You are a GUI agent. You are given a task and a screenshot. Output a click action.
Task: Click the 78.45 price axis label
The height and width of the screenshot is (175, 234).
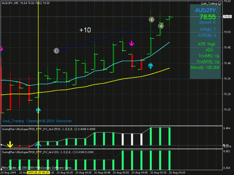coord(227,48)
